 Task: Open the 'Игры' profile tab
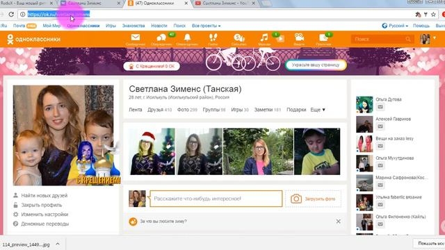coord(240,110)
